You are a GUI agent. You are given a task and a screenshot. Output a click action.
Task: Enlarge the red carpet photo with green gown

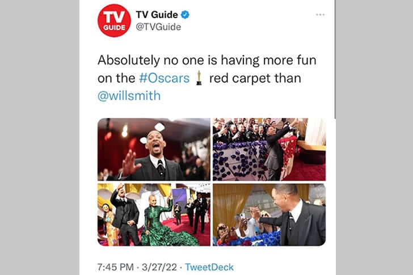pyautogui.click(x=154, y=215)
